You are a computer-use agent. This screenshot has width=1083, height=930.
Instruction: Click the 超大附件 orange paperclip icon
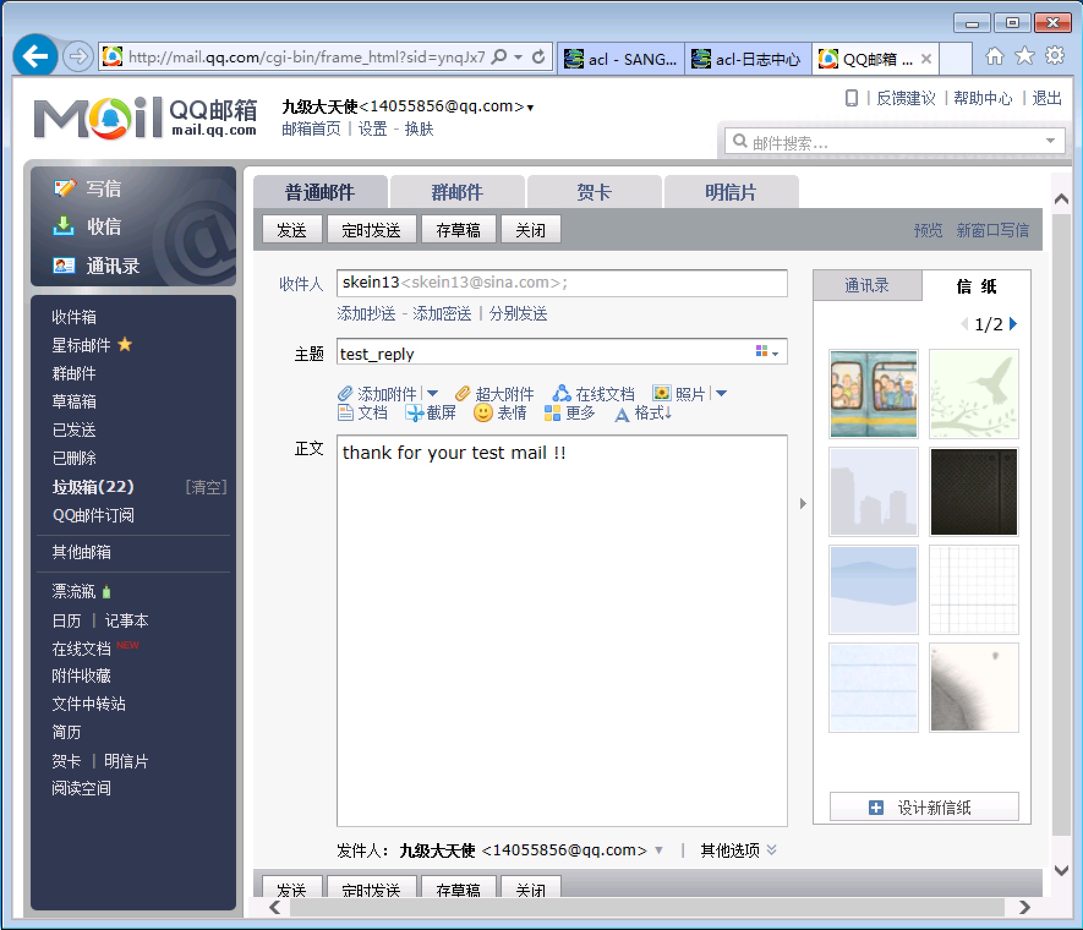[463, 393]
